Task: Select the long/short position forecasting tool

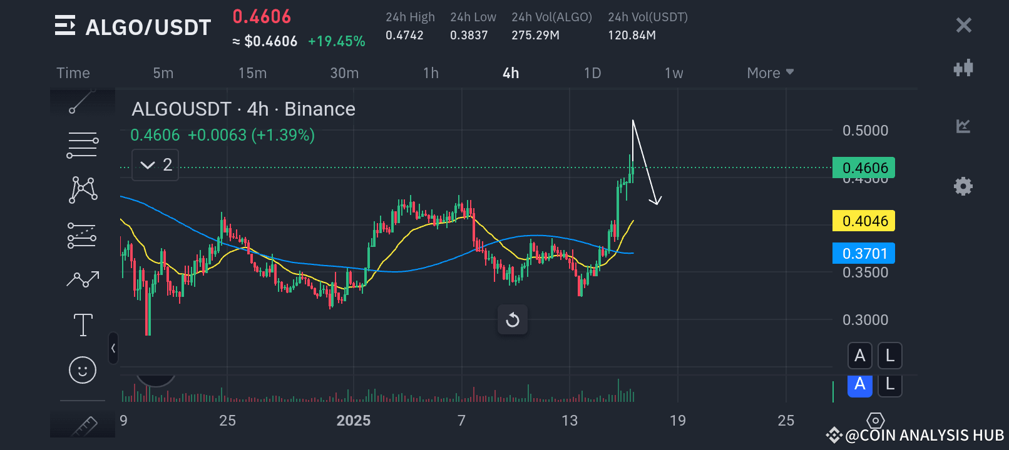Action: 83,236
